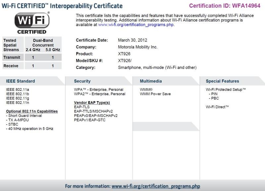The image size is (265, 191).
Task: Click the Product: label
Action: click(x=84, y=54)
